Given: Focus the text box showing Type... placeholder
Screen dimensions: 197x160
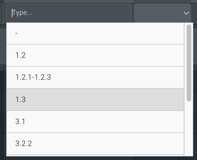Looking at the screenshot, I should point(69,13).
